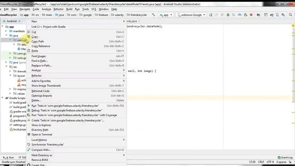Click the firebase breadcrumb

tap(101, 15)
